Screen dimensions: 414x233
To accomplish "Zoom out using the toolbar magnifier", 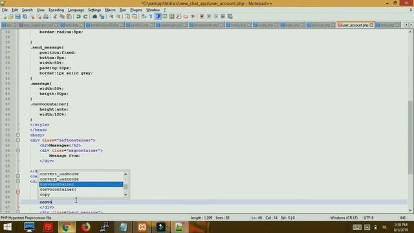I will point(118,17).
